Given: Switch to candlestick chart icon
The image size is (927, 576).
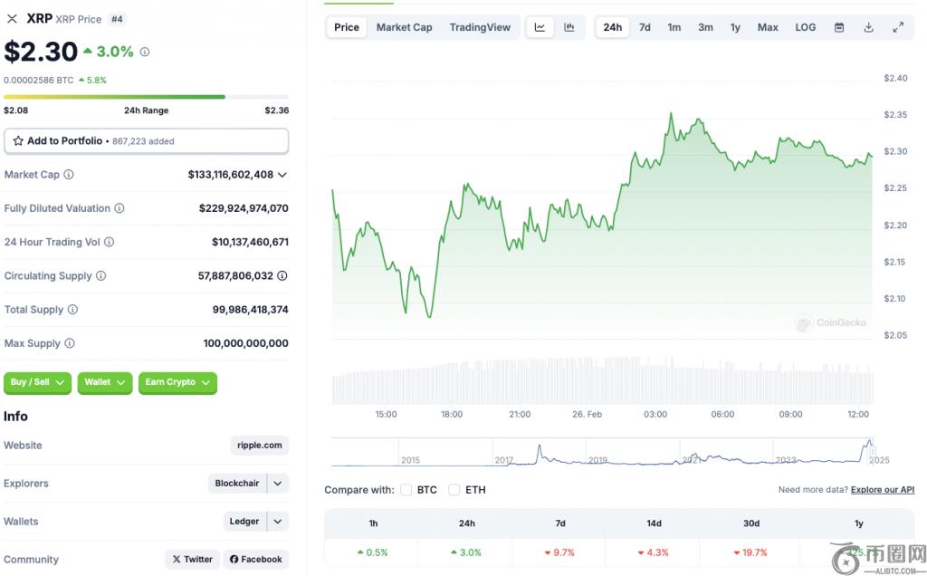Looking at the screenshot, I should coord(569,27).
